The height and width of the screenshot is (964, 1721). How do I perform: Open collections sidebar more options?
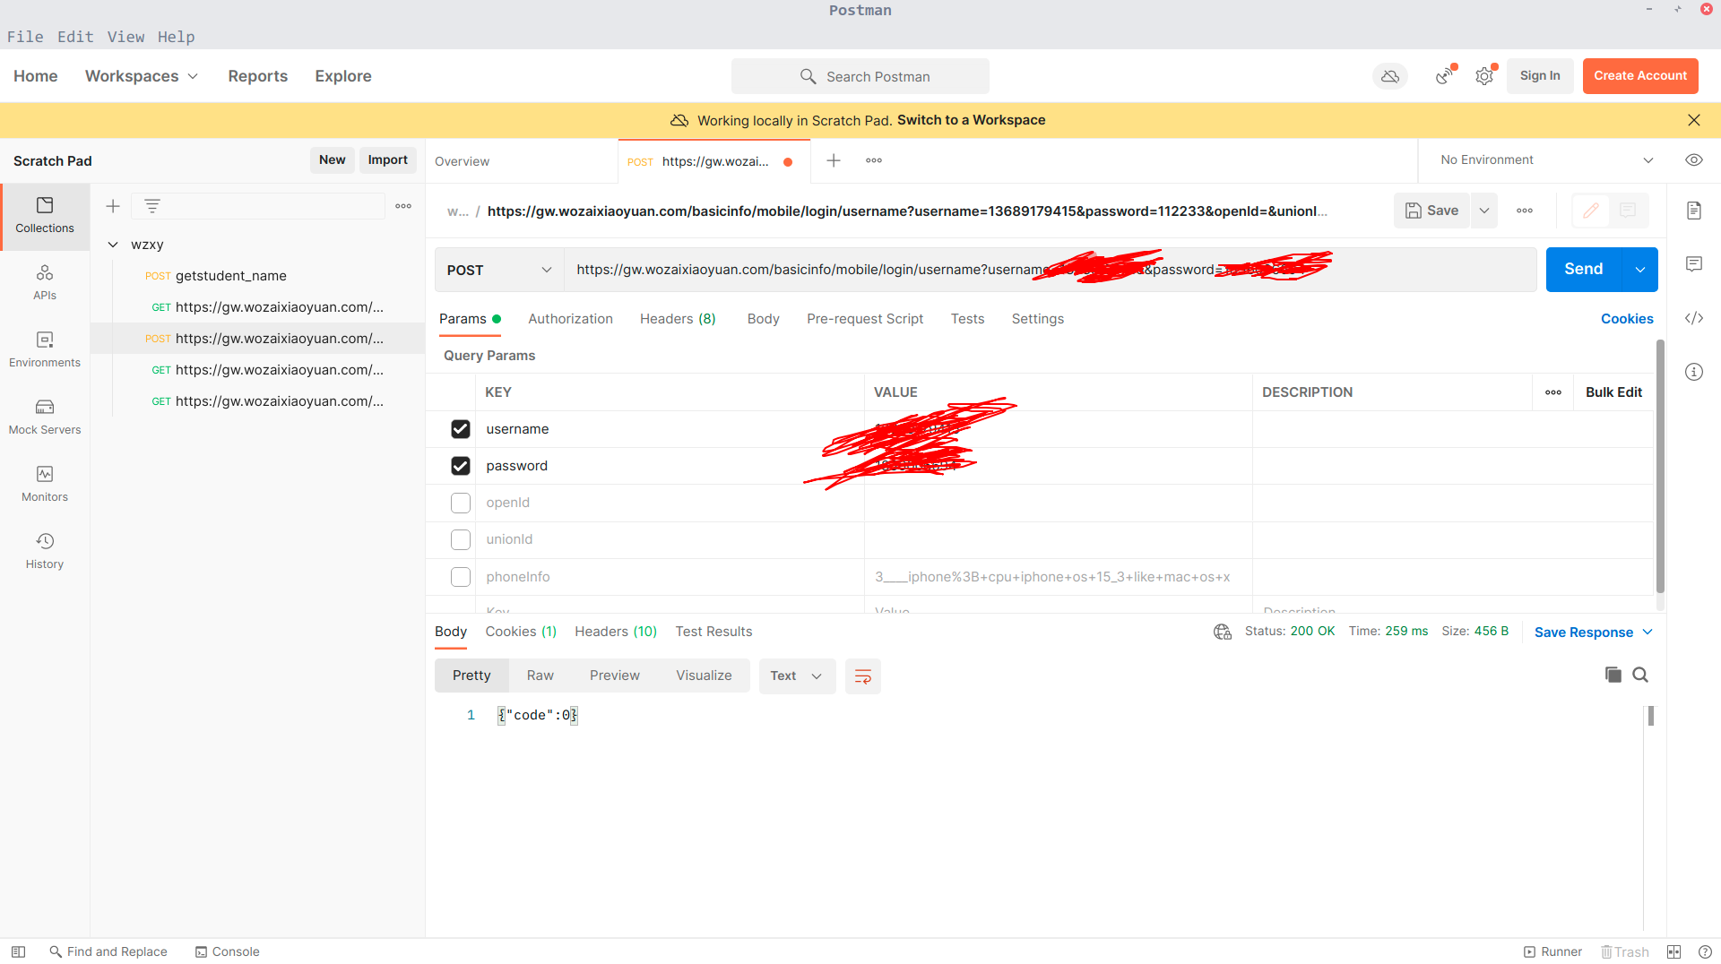click(x=403, y=206)
